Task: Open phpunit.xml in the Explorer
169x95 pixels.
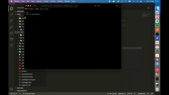Action: pyautogui.click(x=26, y=85)
